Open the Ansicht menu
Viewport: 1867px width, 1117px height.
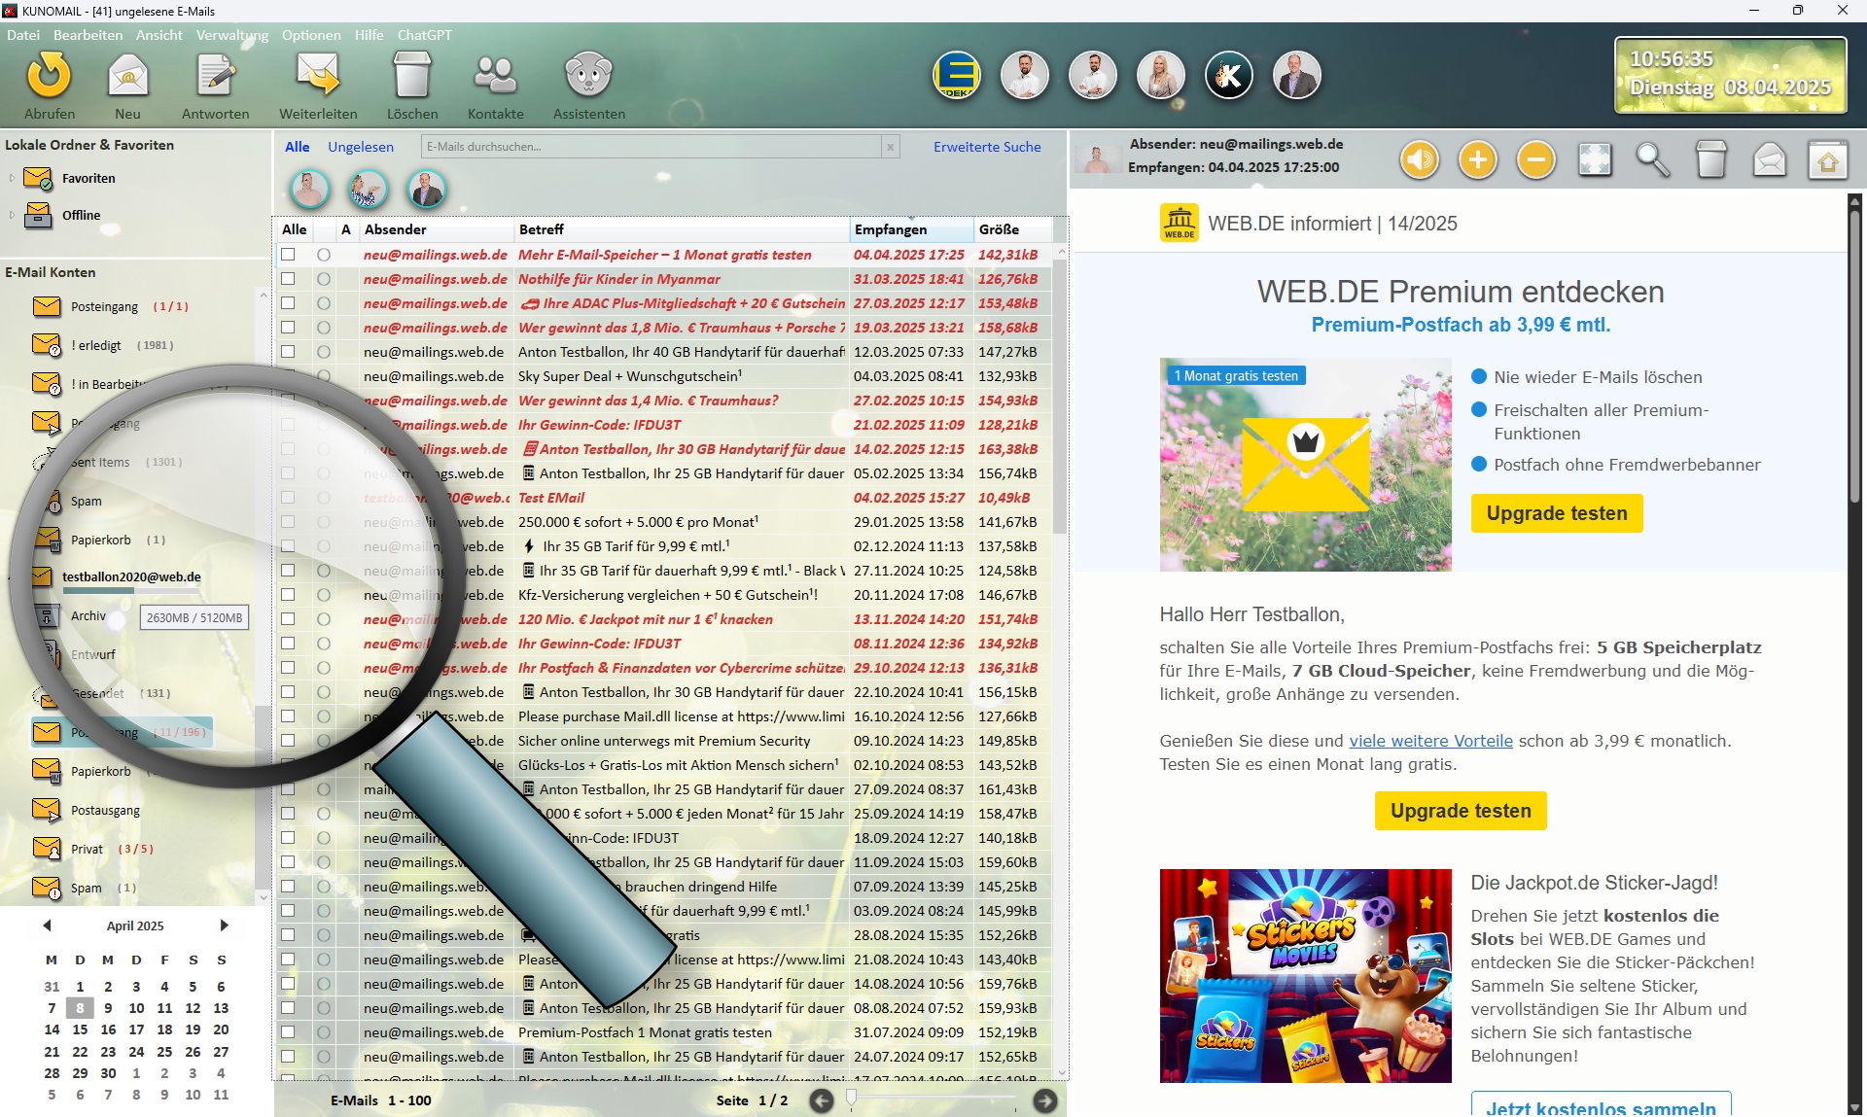(159, 35)
